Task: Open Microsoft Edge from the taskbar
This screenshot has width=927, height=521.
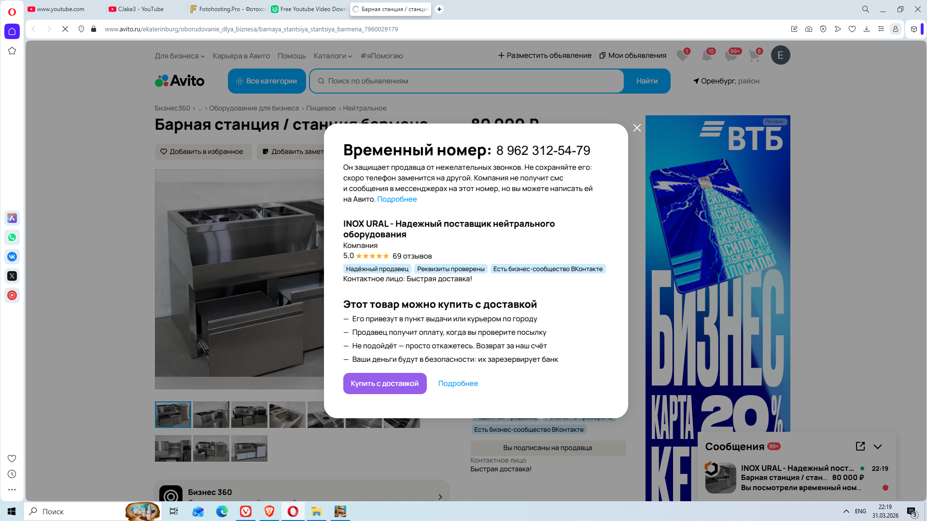Action: pyautogui.click(x=222, y=511)
